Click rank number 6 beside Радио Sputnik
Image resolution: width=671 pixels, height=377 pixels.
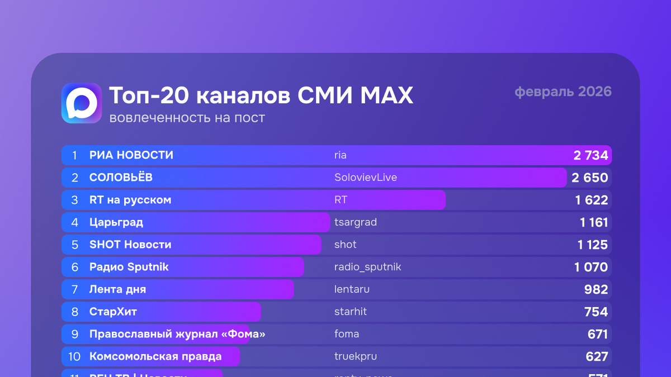[x=75, y=267]
